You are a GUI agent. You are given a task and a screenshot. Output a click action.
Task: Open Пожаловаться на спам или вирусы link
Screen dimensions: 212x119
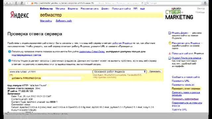(x=187, y=104)
